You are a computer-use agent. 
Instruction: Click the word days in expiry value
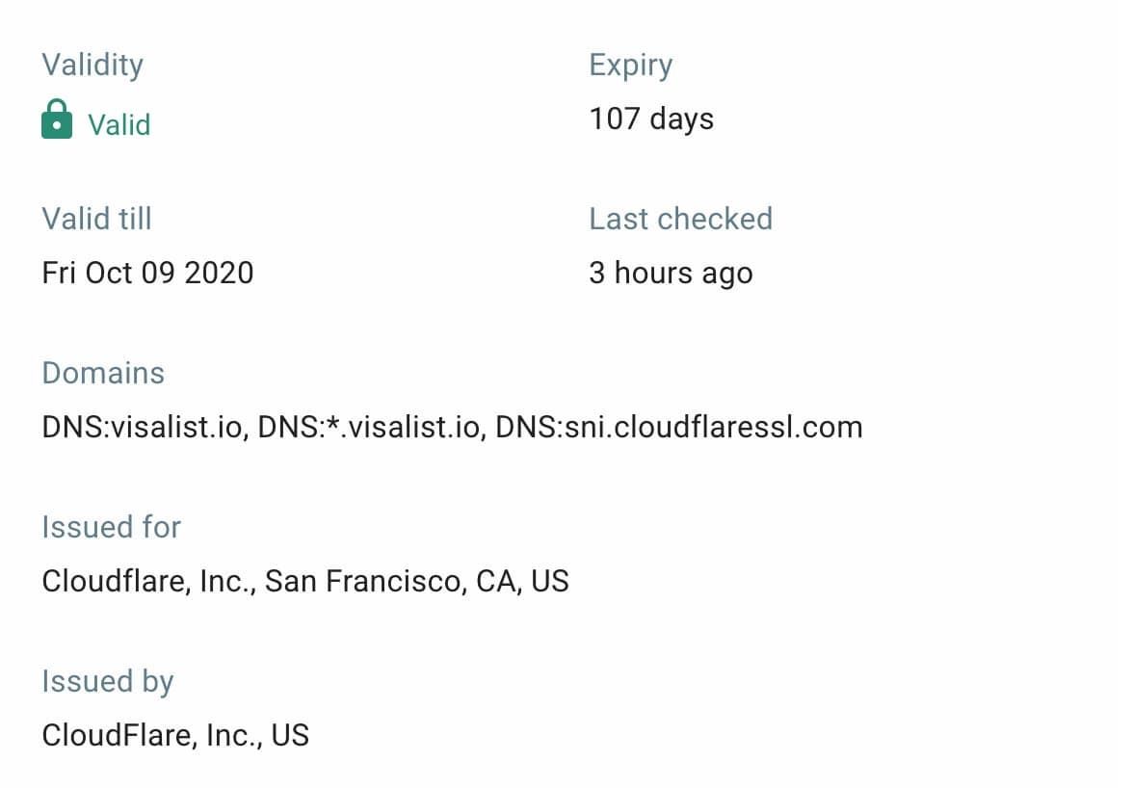coord(681,119)
